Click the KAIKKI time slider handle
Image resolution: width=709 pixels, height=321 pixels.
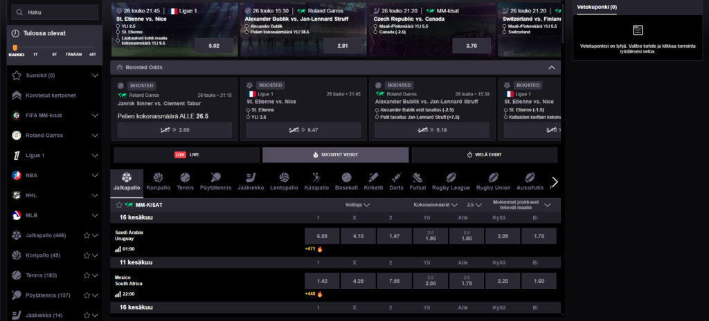[x=15, y=48]
